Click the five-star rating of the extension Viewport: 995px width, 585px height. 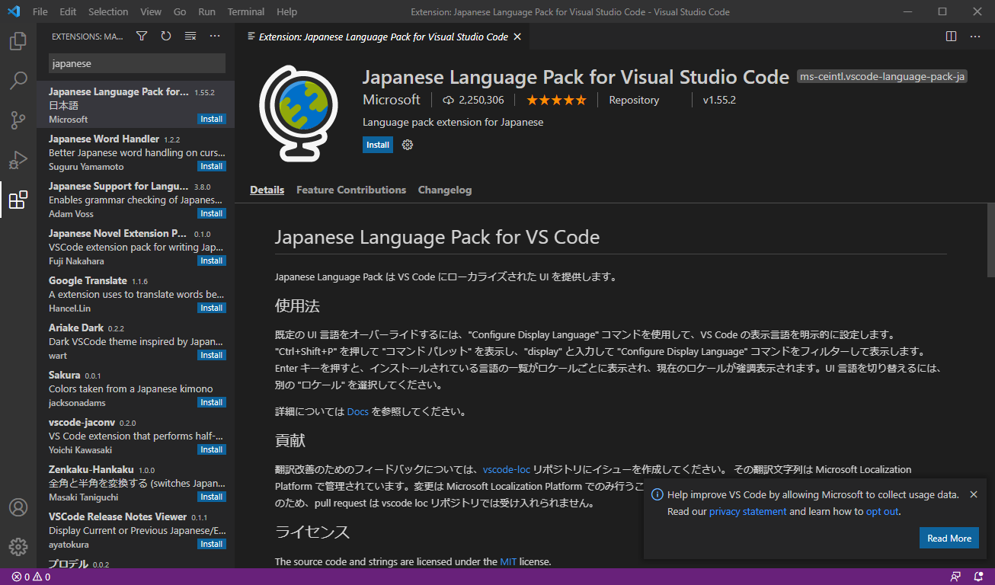pos(556,100)
